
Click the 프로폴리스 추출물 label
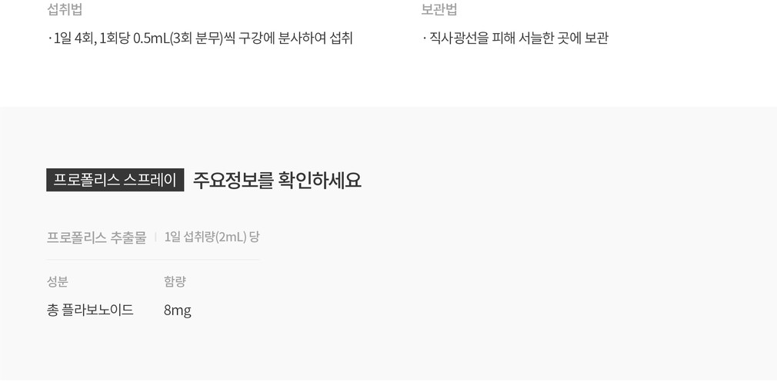point(97,238)
